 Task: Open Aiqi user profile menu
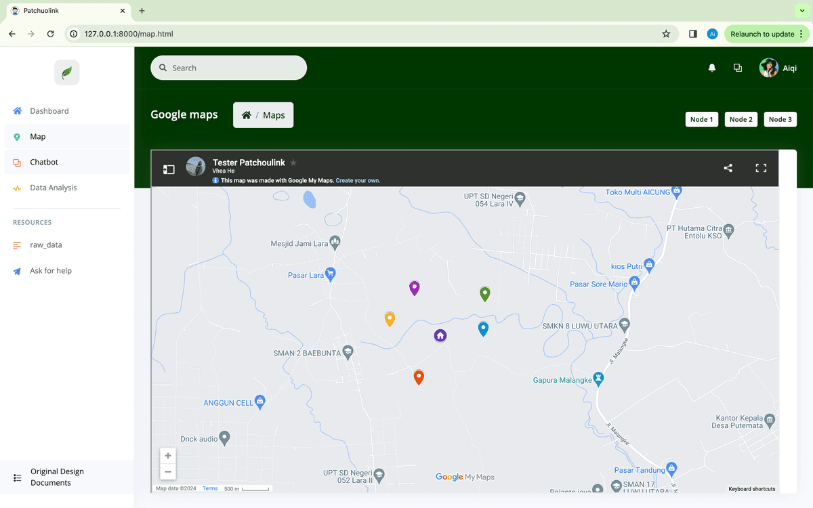778,68
